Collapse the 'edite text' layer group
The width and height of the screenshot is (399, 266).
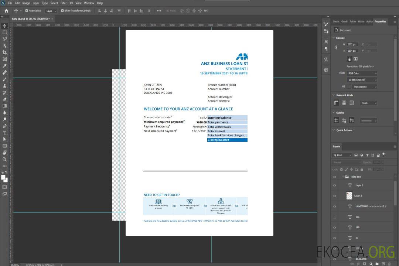343,177
